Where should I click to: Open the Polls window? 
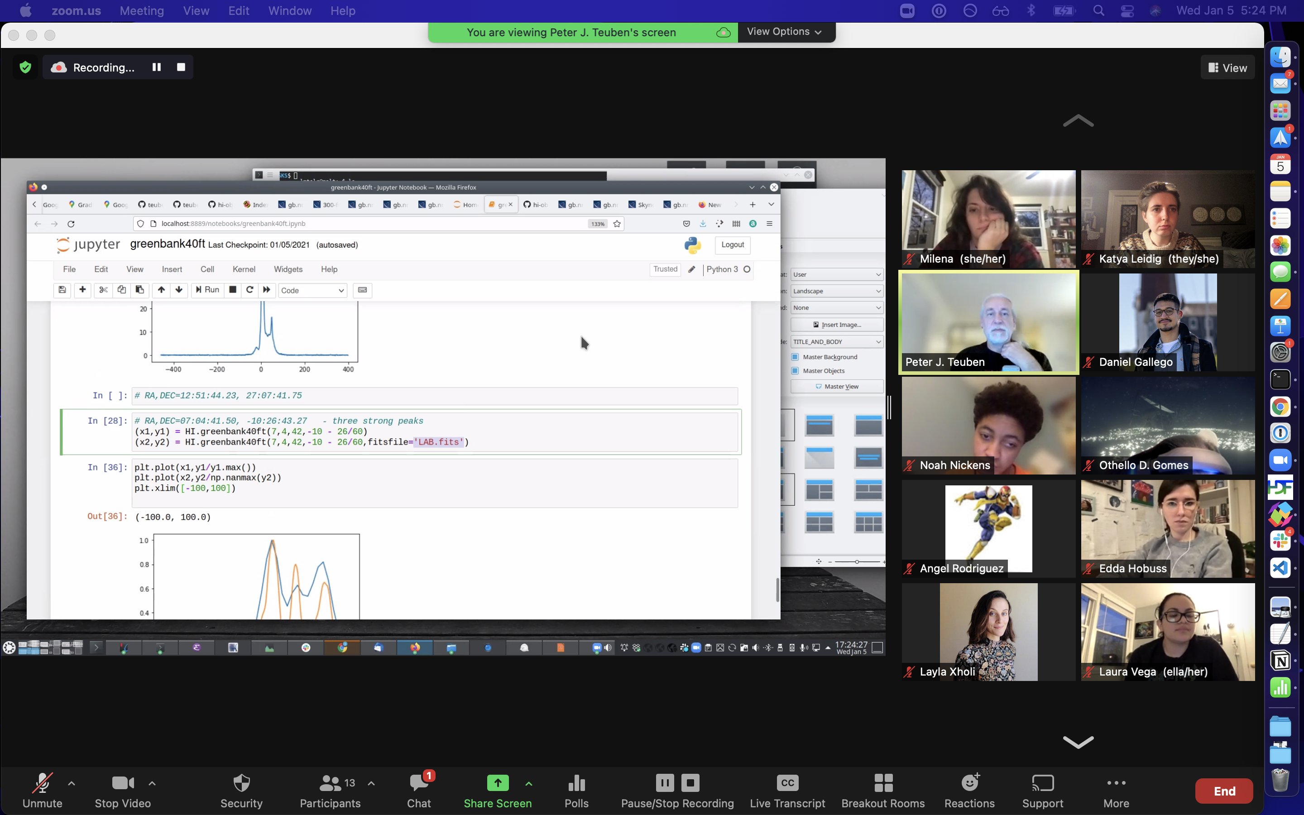[x=576, y=790]
